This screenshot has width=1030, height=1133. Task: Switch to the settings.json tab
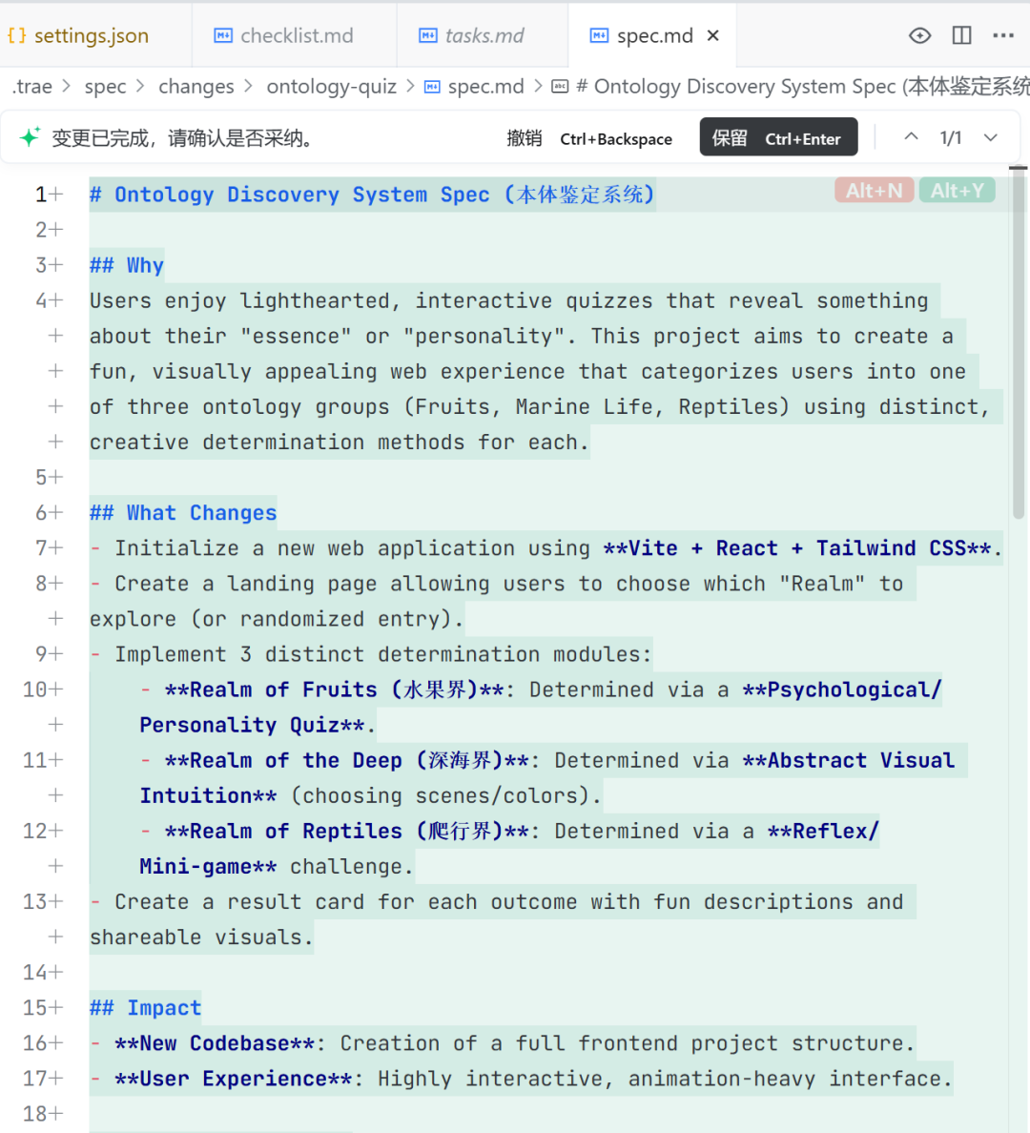click(79, 35)
